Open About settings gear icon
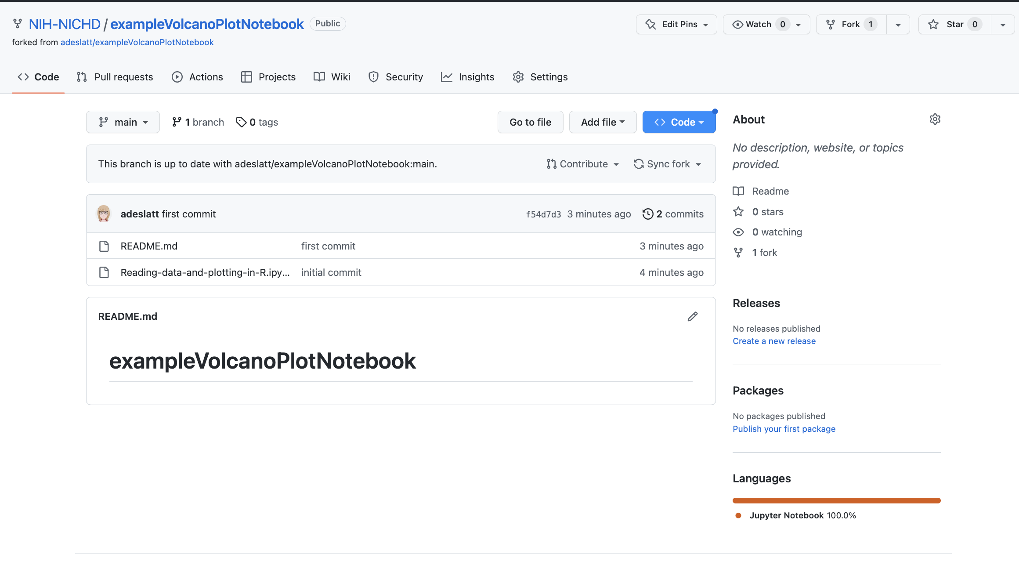The image size is (1019, 579). [935, 119]
